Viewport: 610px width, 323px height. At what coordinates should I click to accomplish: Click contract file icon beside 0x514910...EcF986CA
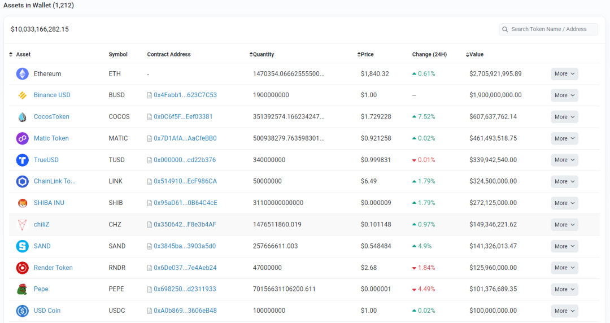(x=149, y=181)
